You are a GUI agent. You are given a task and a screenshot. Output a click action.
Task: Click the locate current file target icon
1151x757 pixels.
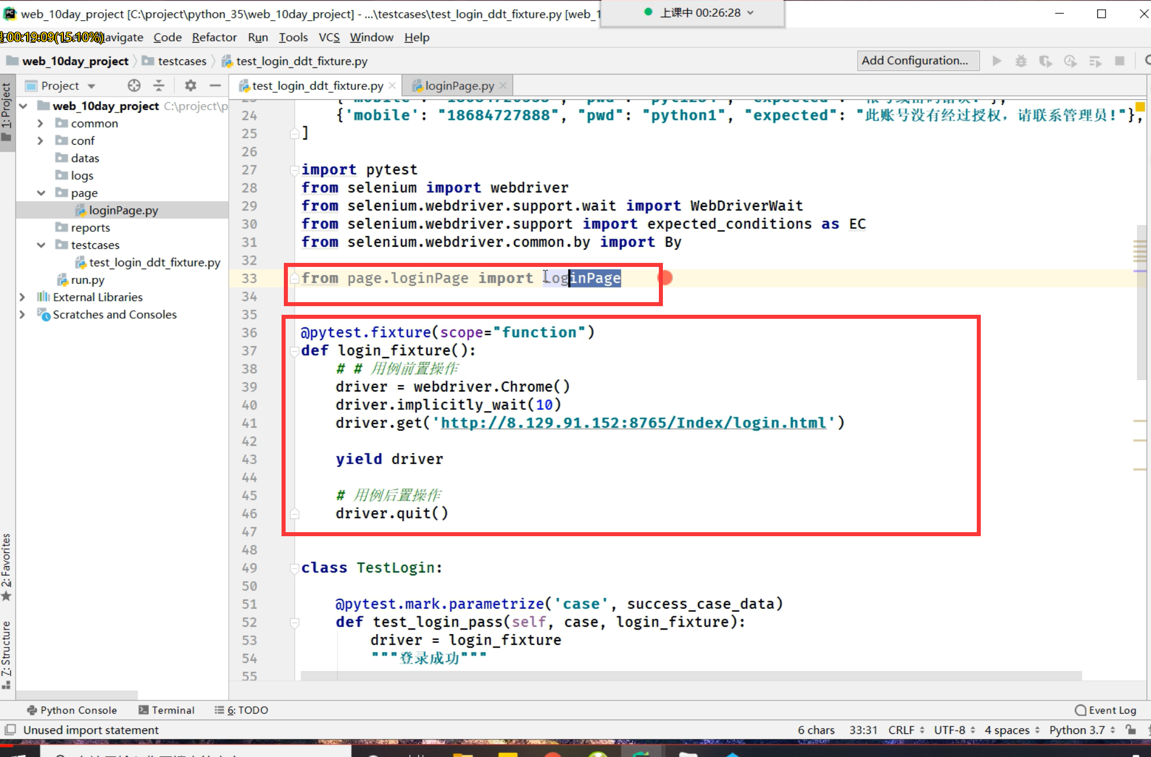pos(134,86)
